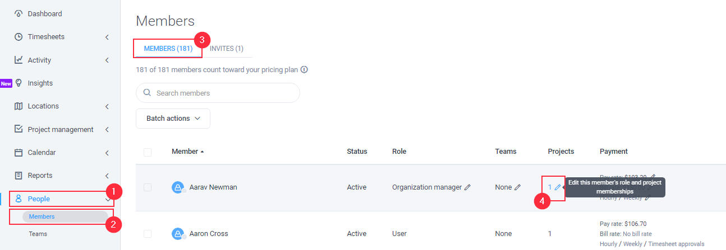Click the Role column header

(x=399, y=152)
